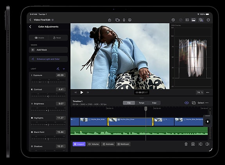Collapse the Light section chevron
Screen dimensions: 225x165
(x=64, y=69)
